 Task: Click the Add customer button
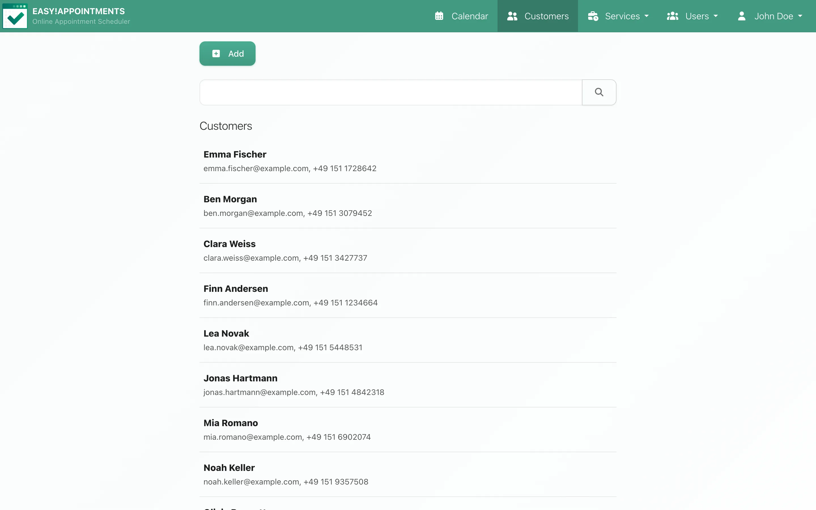pos(227,54)
